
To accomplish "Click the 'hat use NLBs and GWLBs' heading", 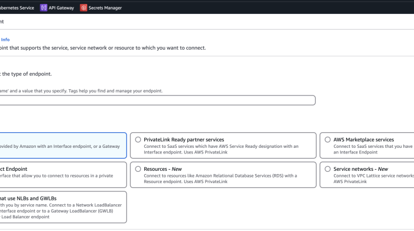I will click(x=28, y=198).
